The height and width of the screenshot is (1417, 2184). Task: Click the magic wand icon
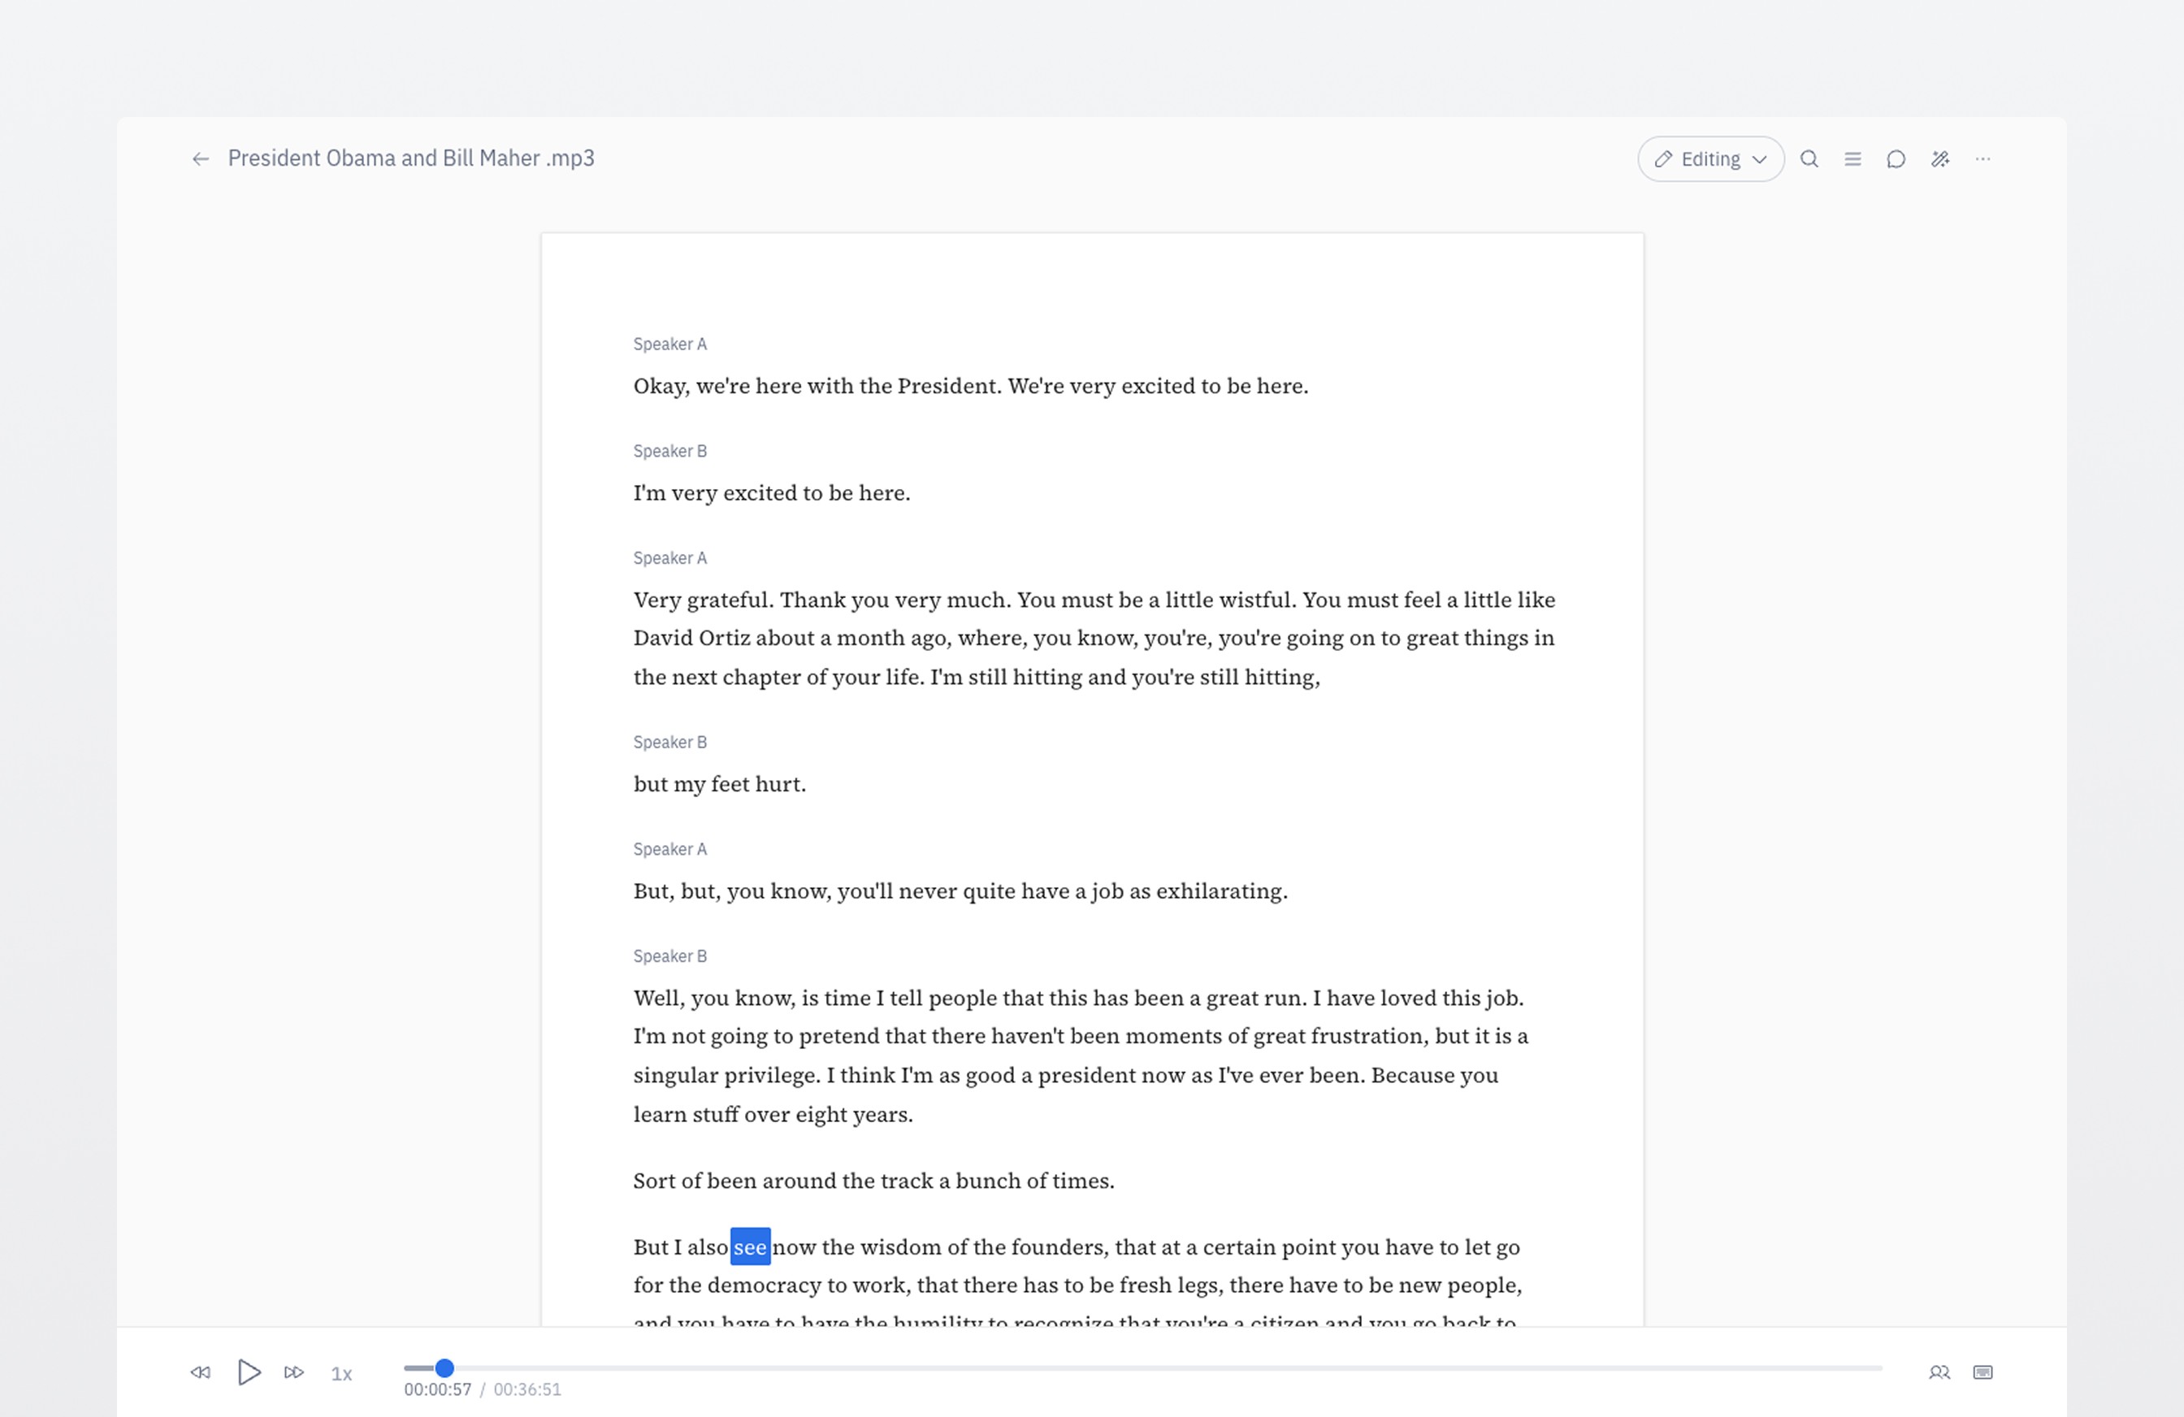click(x=1940, y=160)
